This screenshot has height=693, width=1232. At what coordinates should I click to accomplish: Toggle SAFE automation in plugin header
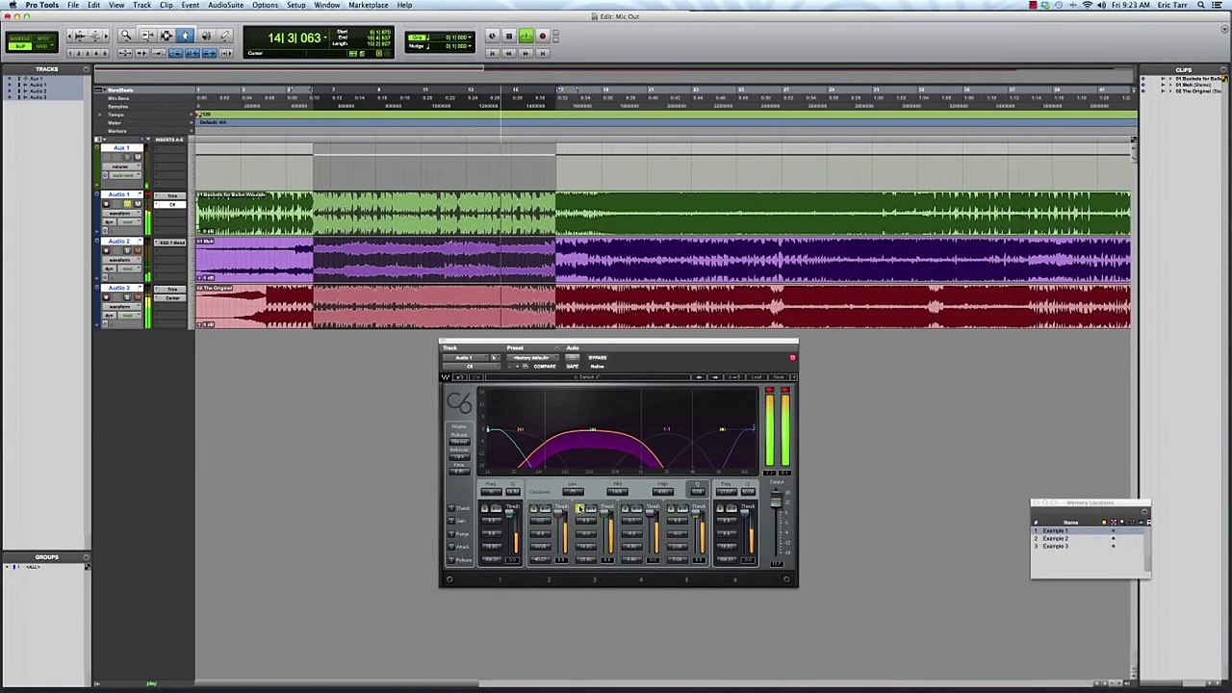(x=573, y=367)
